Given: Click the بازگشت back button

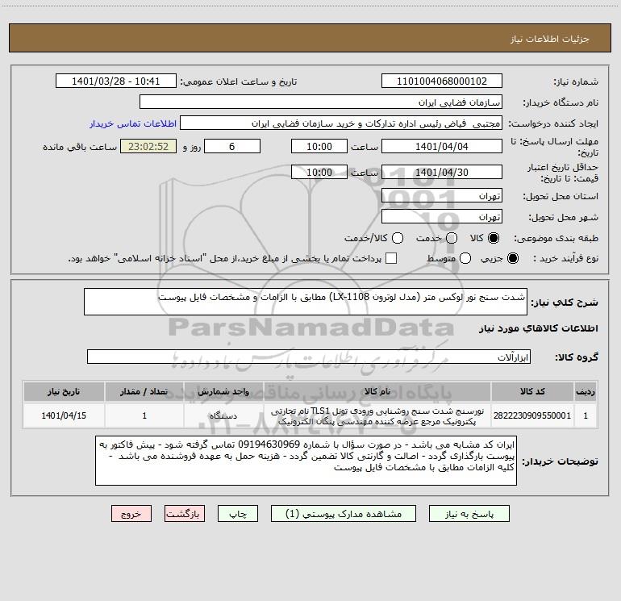Looking at the screenshot, I should (185, 514).
